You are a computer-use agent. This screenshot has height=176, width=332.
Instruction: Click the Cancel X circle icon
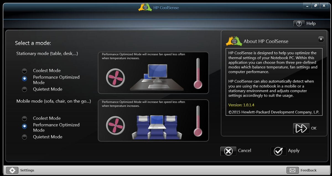tap(228, 151)
